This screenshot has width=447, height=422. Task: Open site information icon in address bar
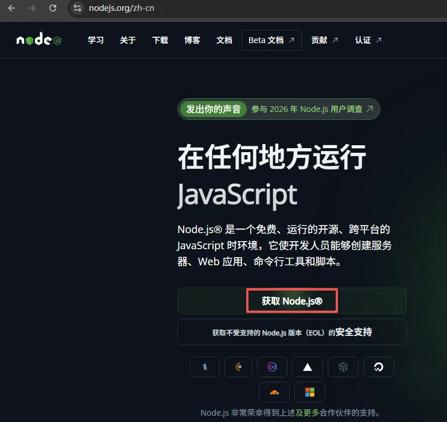77,8
